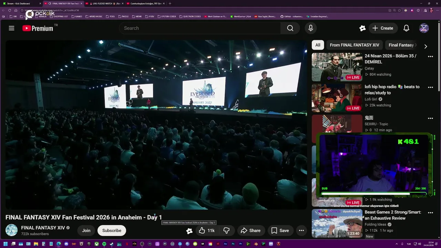Screen dimensions: 441x248
Task: Switch to the Cumhurbaşkanı Erdoğan TRT tab
Action: [145, 3]
